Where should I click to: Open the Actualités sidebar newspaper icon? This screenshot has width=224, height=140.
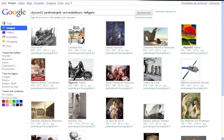4,37
